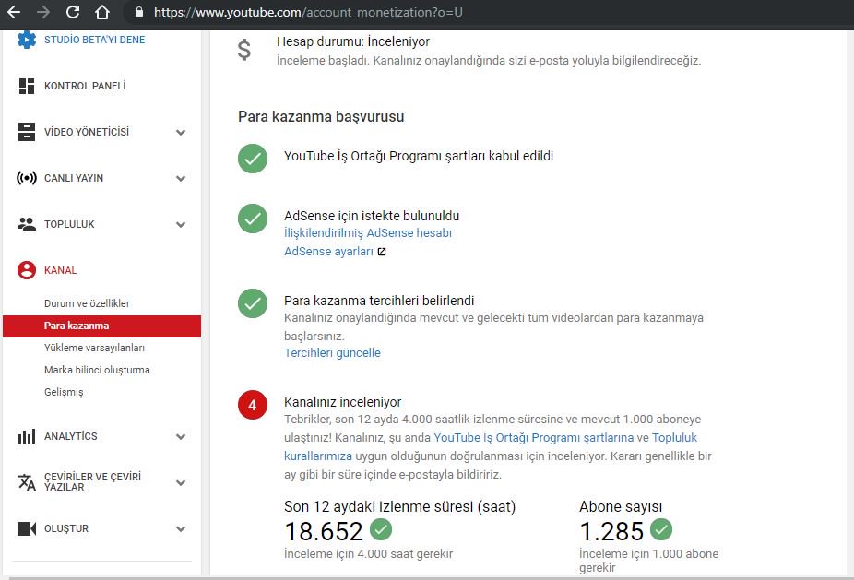The height and width of the screenshot is (580, 854).
Task: Expand Çeviriler ve Çeviri Yazılar chevron
Action: point(181,483)
